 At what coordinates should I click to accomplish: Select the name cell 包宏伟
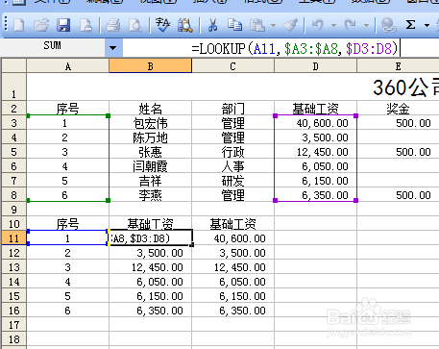pyautogui.click(x=151, y=123)
